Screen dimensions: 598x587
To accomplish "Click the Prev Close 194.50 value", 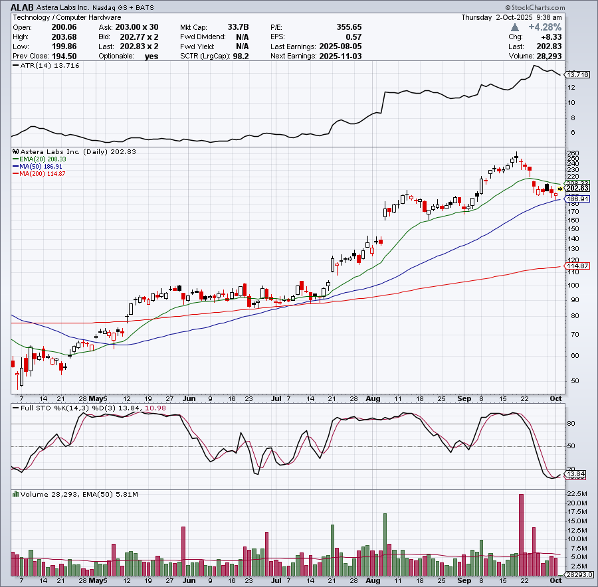I will click(x=64, y=56).
